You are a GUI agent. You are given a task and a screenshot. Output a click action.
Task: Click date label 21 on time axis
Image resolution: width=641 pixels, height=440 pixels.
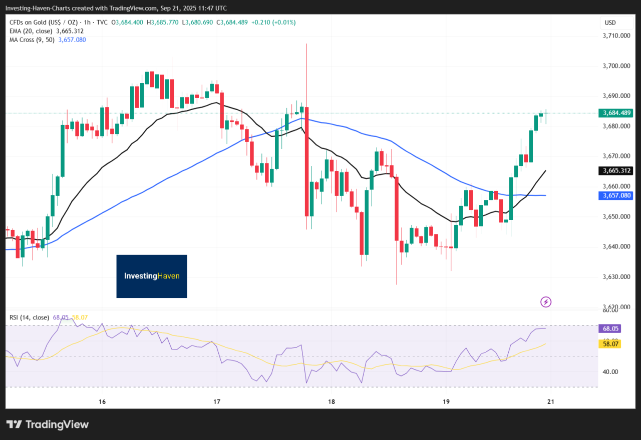(551, 402)
